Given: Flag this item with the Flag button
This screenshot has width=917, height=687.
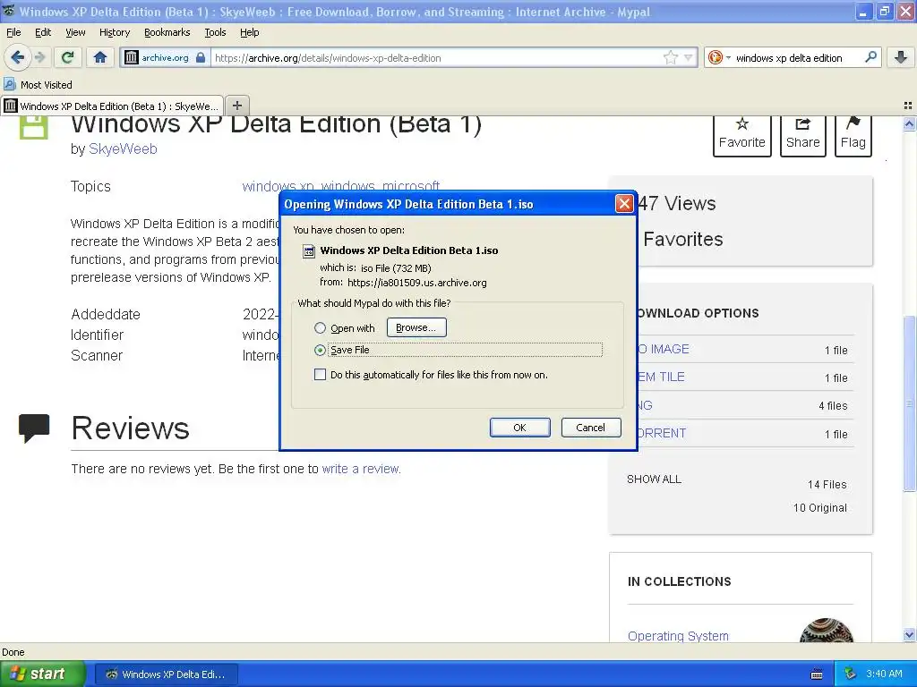Looking at the screenshot, I should [853, 135].
